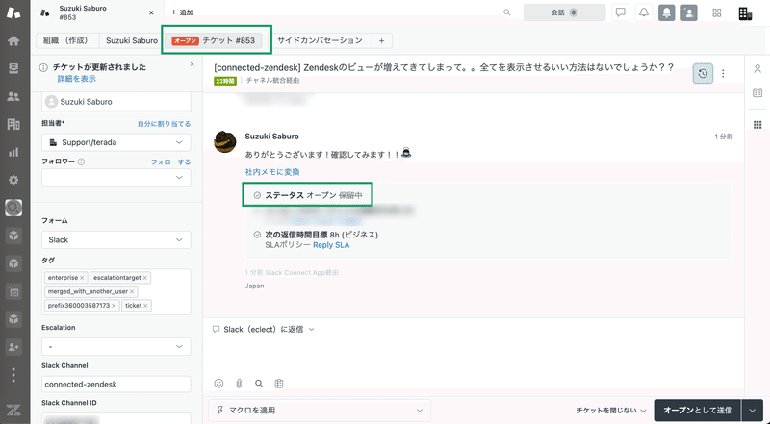This screenshot has height=424, width=770.
Task: Remove the prefix360003587173 tag
Action: (114, 305)
